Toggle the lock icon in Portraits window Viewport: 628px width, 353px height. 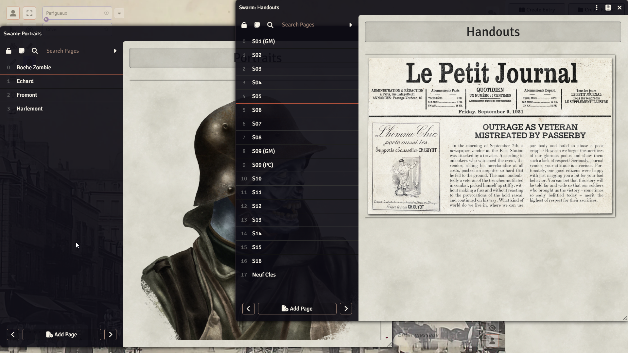(9, 51)
